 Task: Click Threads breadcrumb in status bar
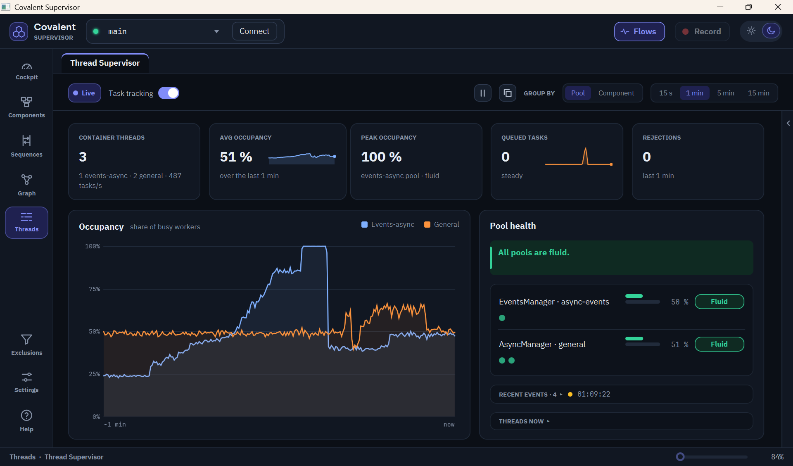pyautogui.click(x=22, y=456)
